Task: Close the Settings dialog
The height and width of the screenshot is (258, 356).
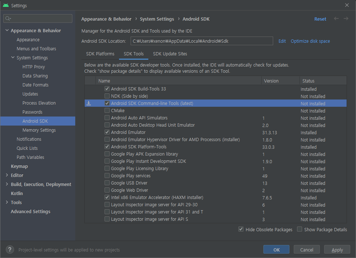Action: tap(347, 5)
